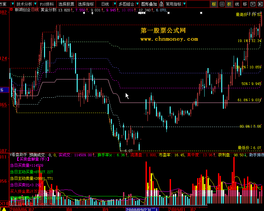Toggle the 移 move button
This screenshot has height=211, width=264.
click(245, 4)
